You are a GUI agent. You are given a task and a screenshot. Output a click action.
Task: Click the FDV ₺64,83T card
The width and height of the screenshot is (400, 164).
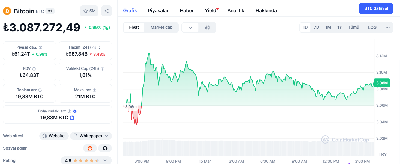pyautogui.click(x=29, y=72)
